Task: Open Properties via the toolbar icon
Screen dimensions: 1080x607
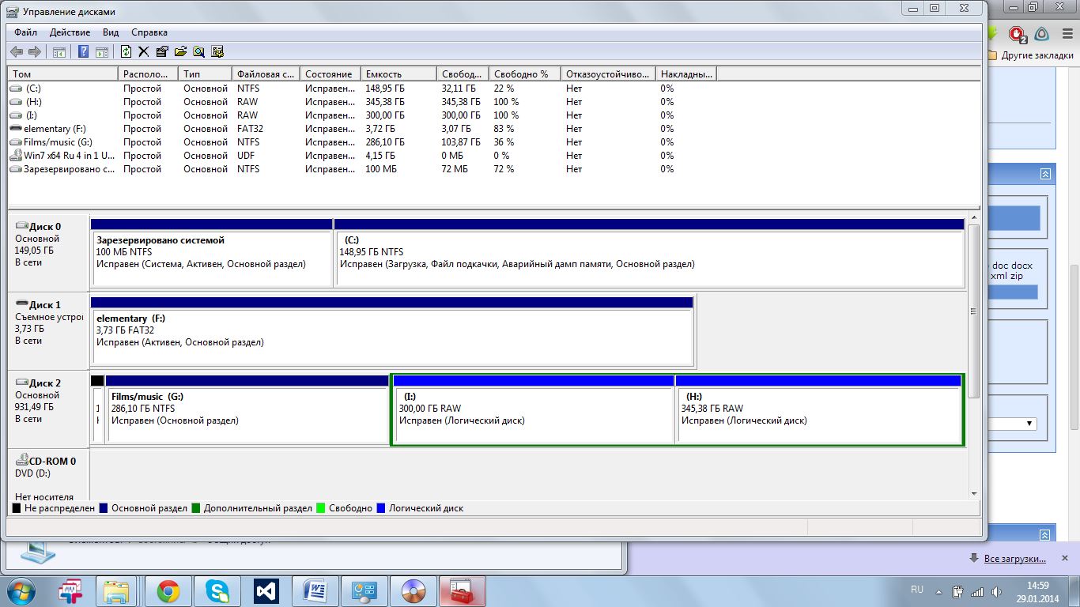Action: 162,51
